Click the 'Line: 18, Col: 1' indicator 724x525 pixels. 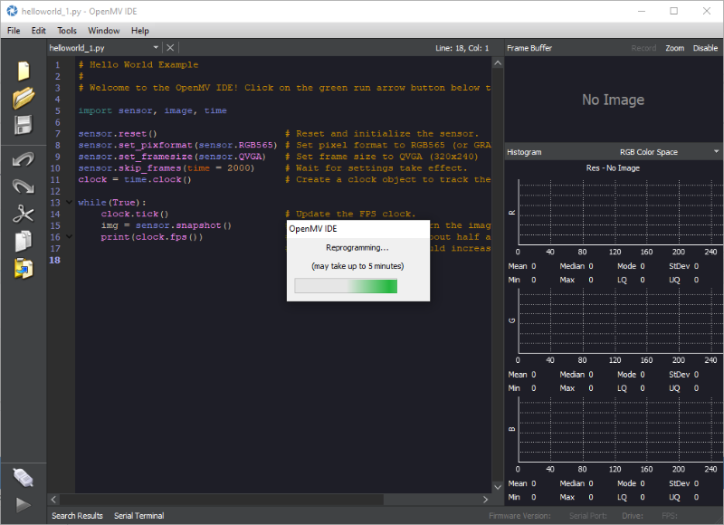click(x=462, y=48)
